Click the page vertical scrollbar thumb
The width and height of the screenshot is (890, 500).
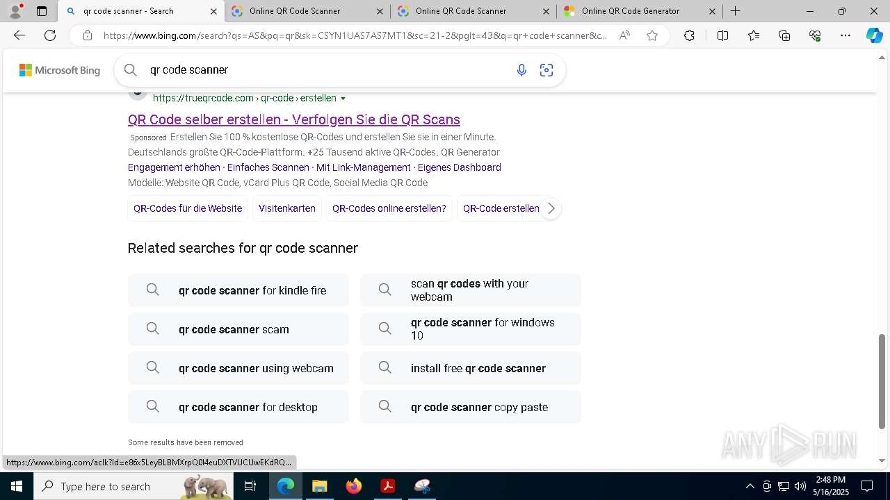pos(882,381)
